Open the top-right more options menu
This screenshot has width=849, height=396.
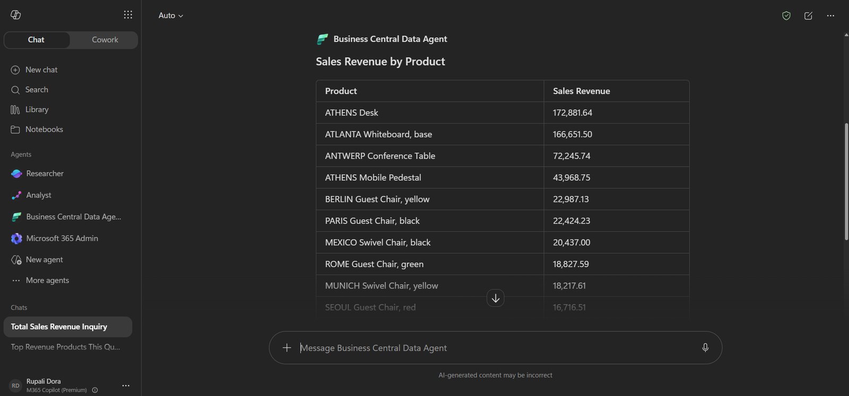(x=830, y=16)
